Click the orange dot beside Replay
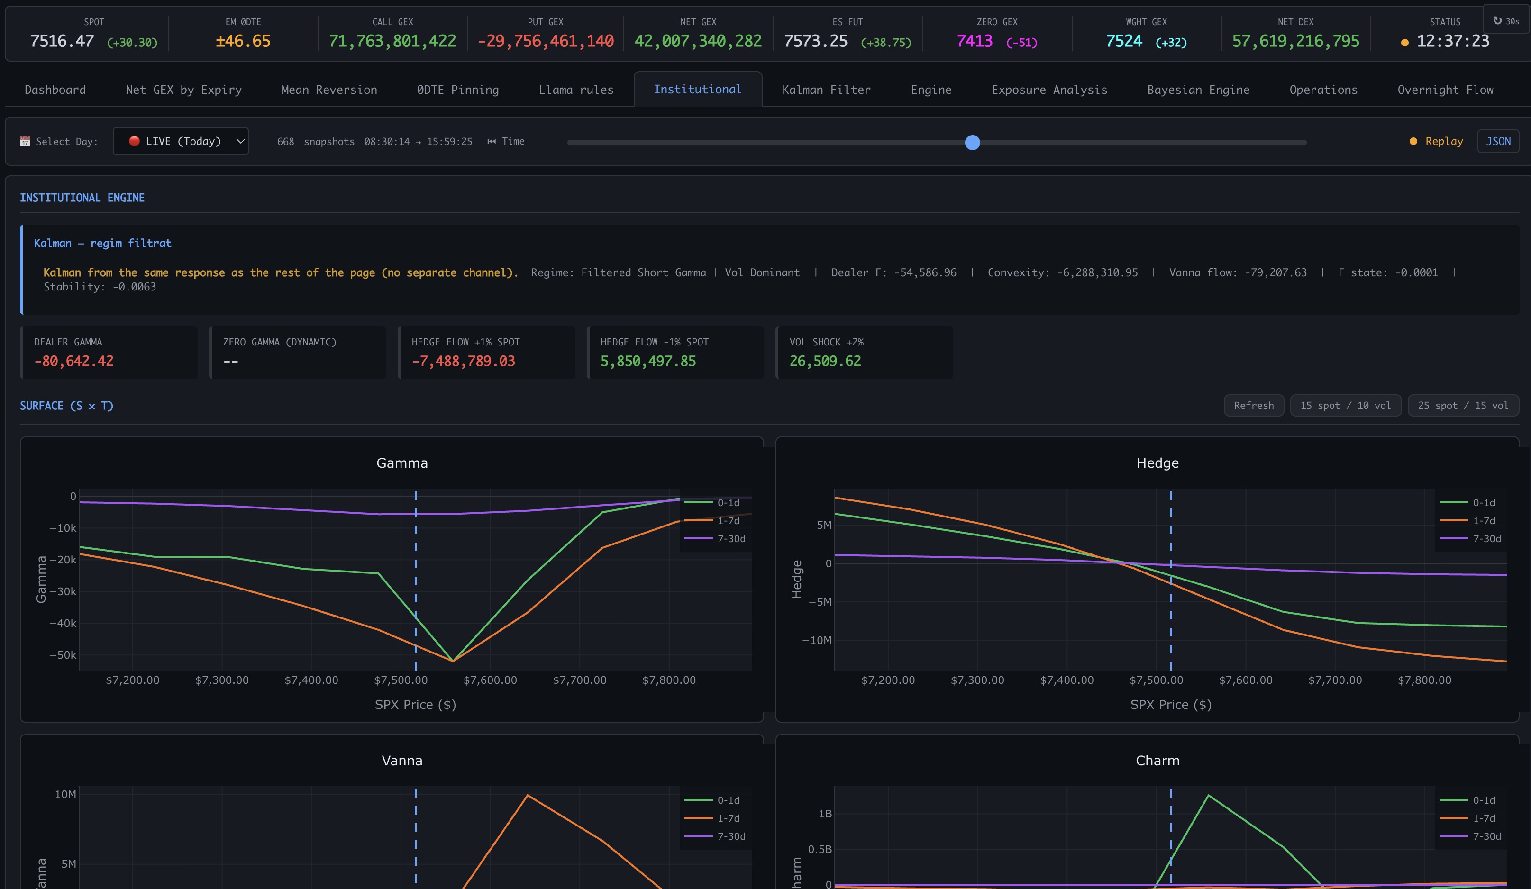 pyautogui.click(x=1413, y=142)
